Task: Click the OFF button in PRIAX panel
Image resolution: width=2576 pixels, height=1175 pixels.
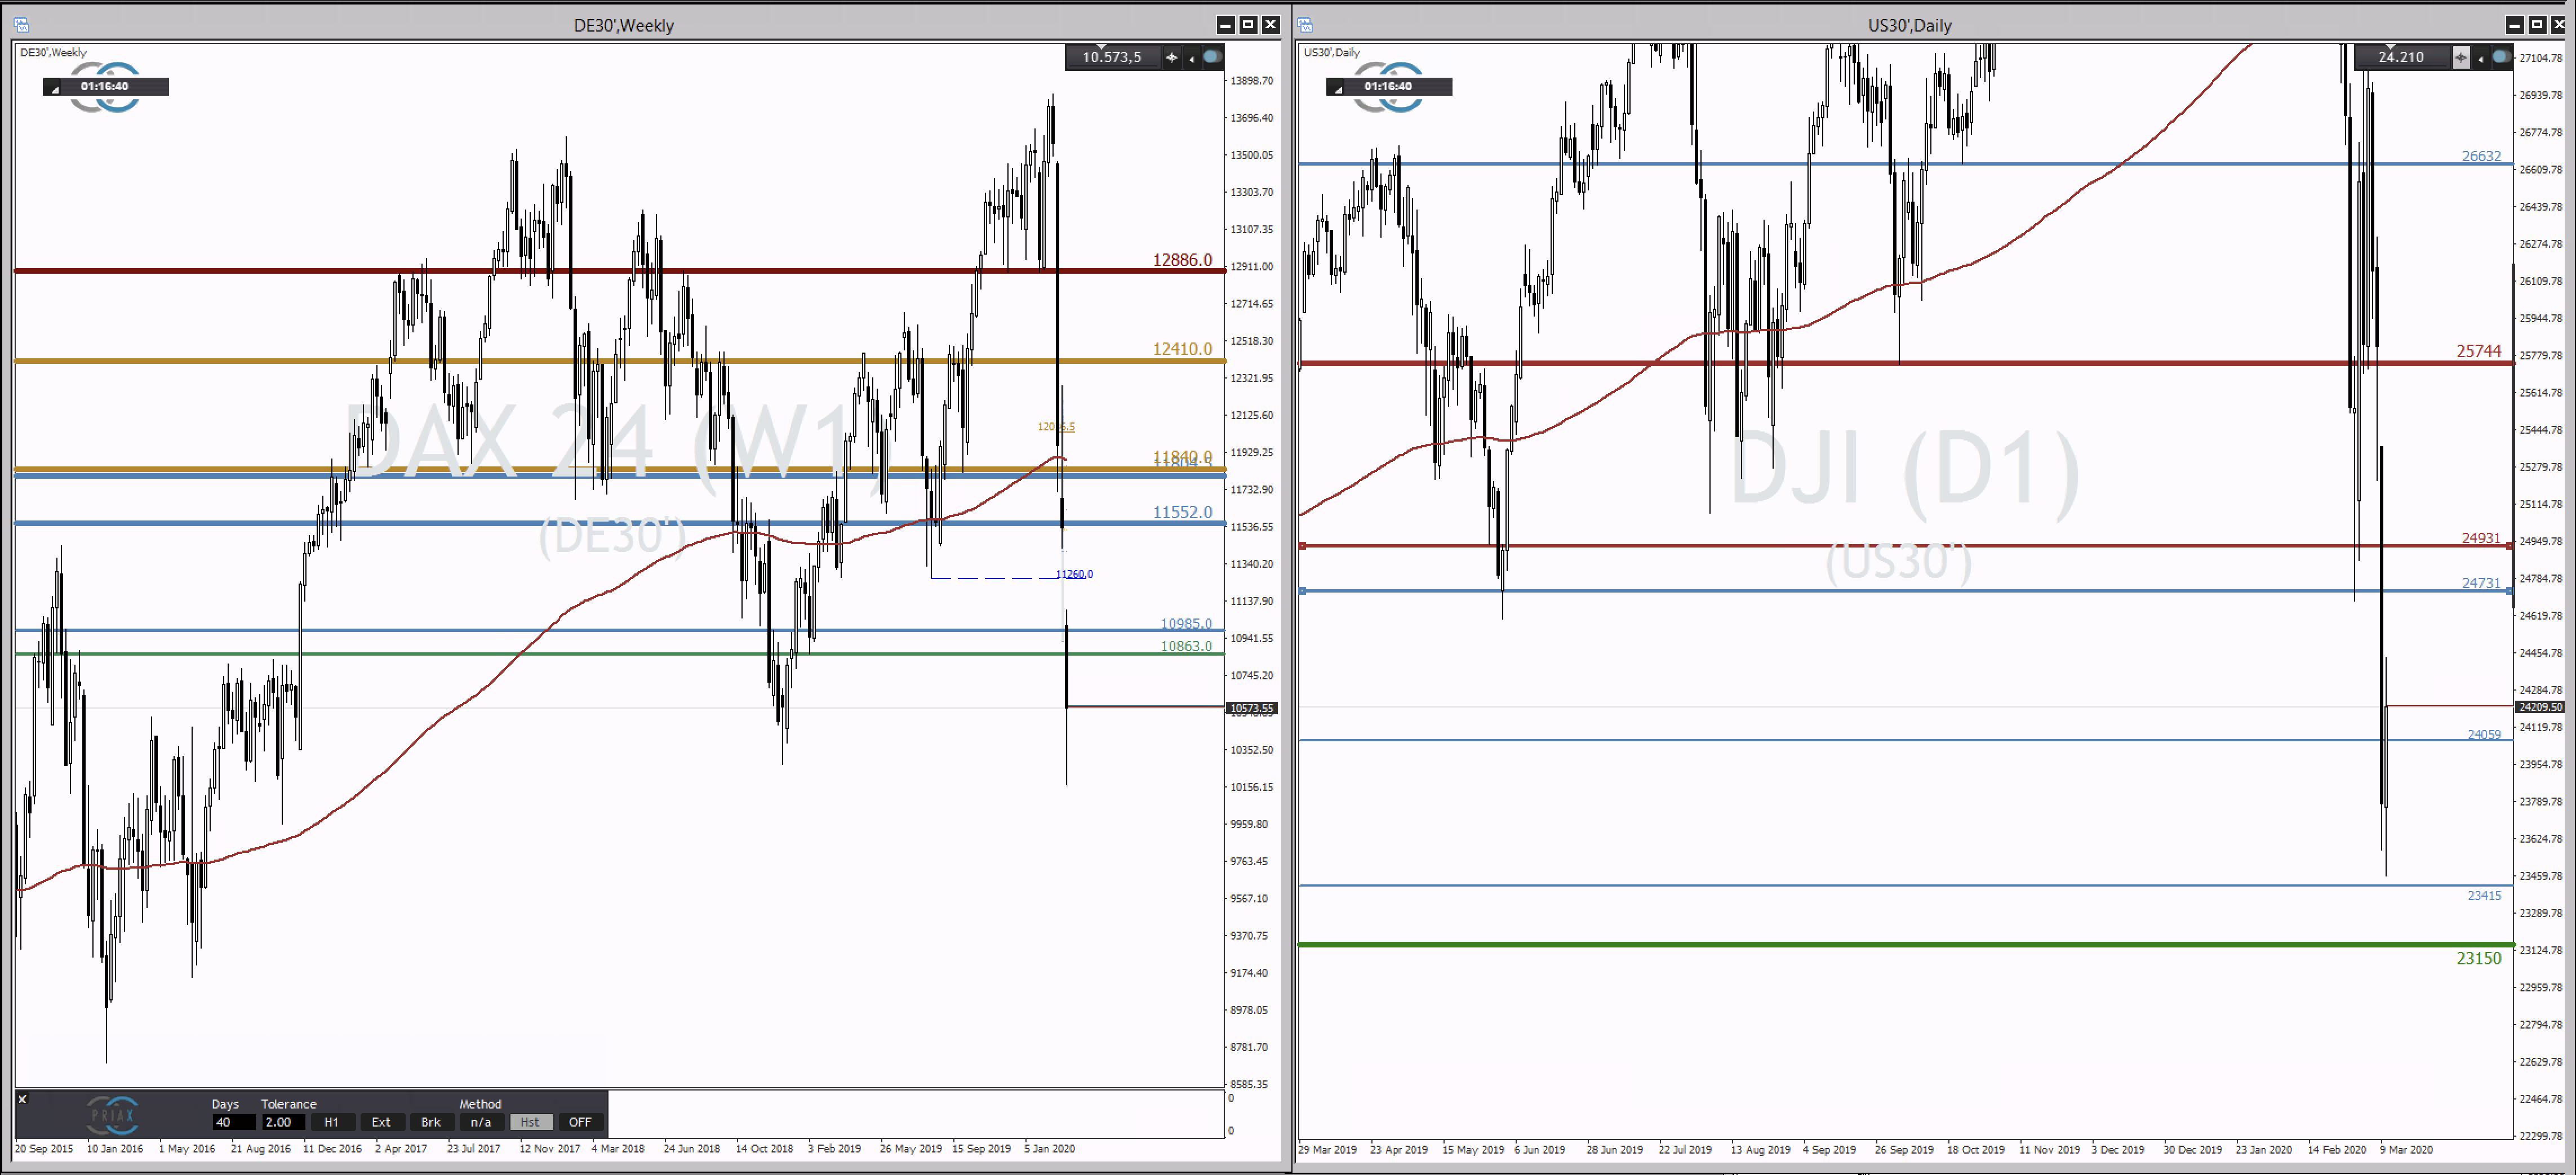Action: [x=580, y=1122]
